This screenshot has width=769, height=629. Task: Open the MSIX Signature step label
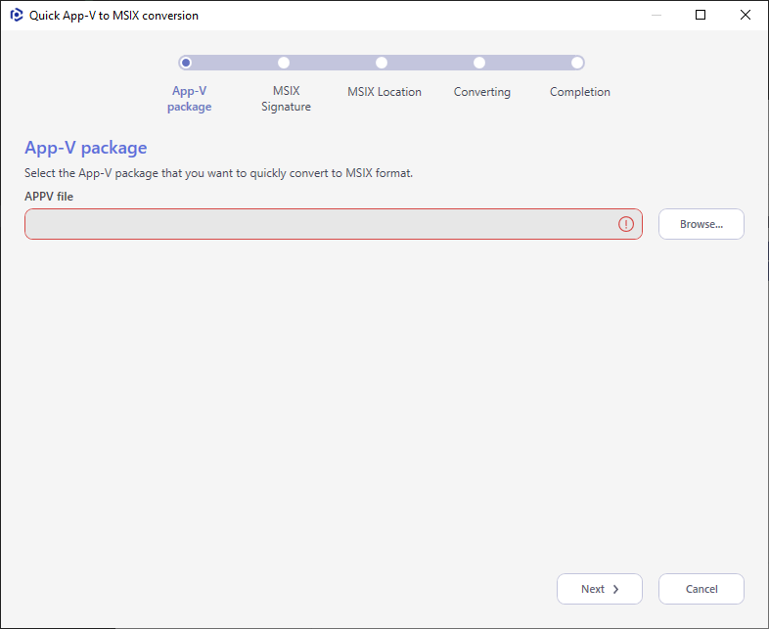(x=286, y=99)
